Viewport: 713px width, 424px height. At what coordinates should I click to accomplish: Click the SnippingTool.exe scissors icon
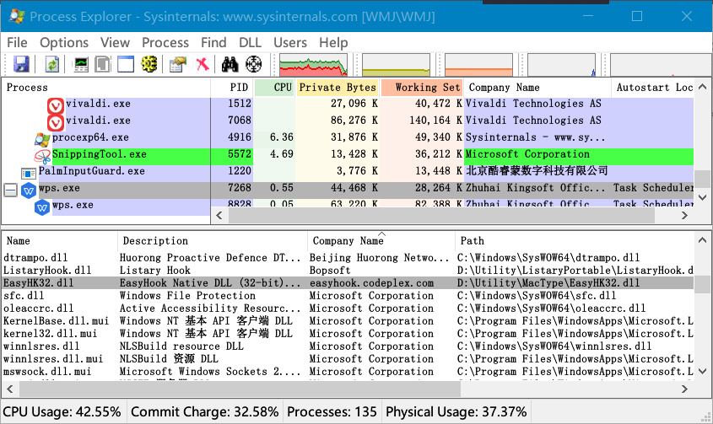click(x=42, y=157)
